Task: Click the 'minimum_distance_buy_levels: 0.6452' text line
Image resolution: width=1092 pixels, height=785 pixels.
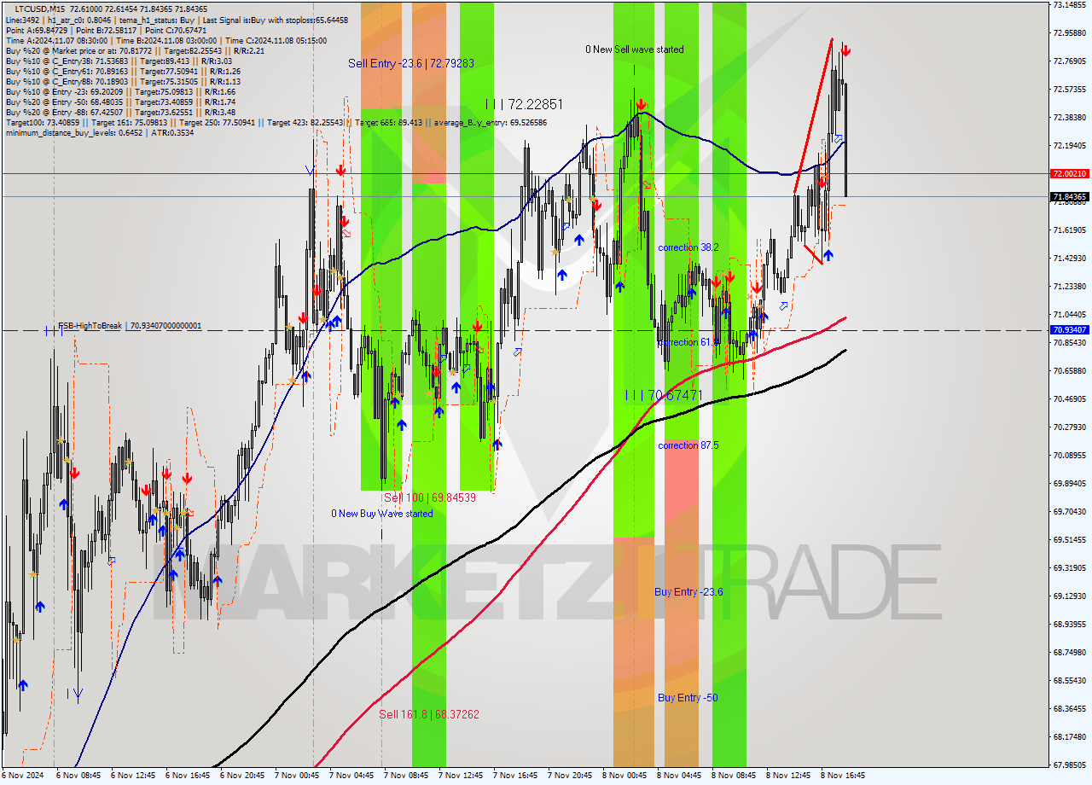Action: pyautogui.click(x=101, y=132)
